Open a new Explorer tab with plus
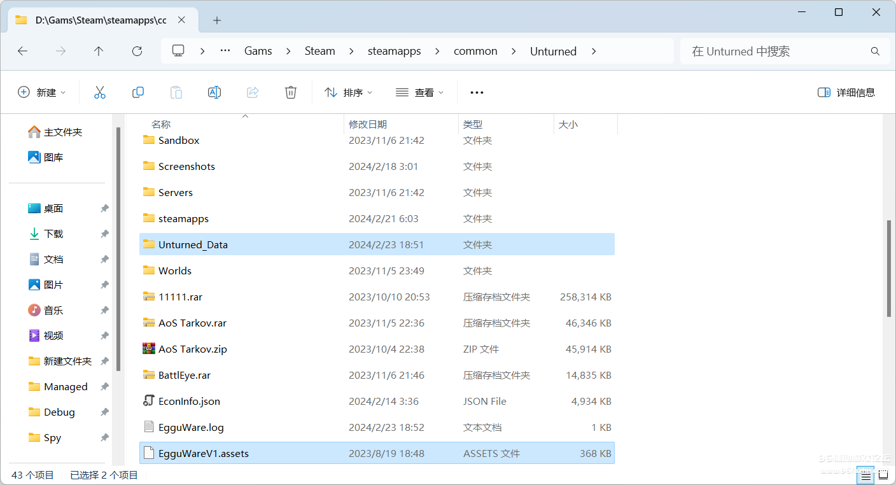 point(216,20)
